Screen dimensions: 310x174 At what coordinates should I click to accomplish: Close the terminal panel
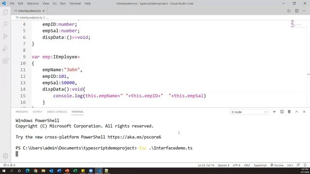(x=304, y=112)
